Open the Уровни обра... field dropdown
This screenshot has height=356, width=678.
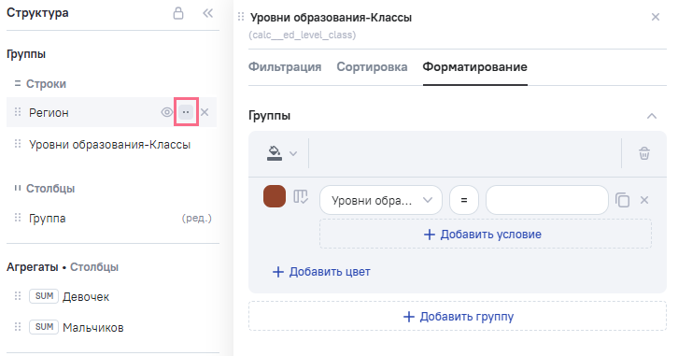click(x=381, y=200)
